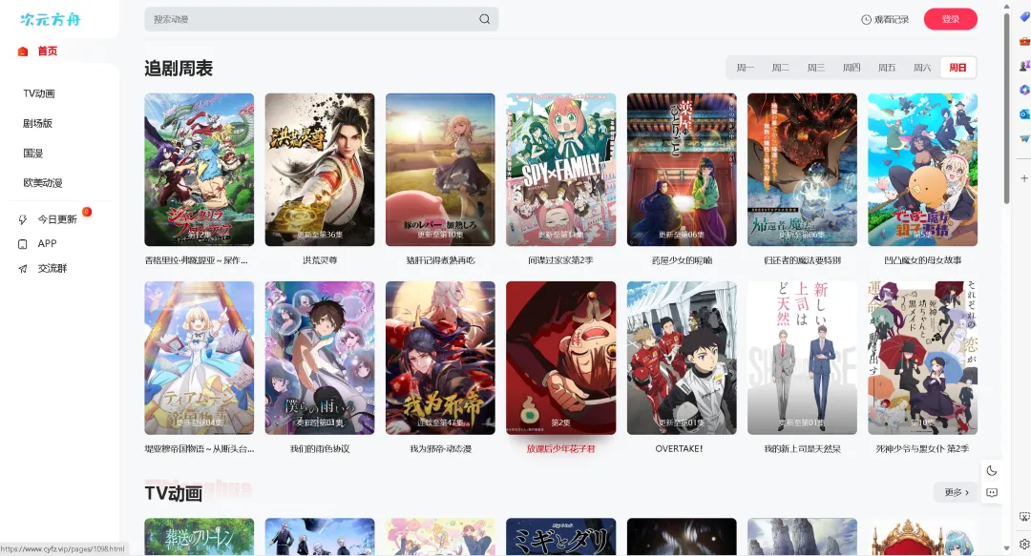Click the 今日更新 lightning icon
Screen dimensions: 1031x556
click(x=22, y=219)
